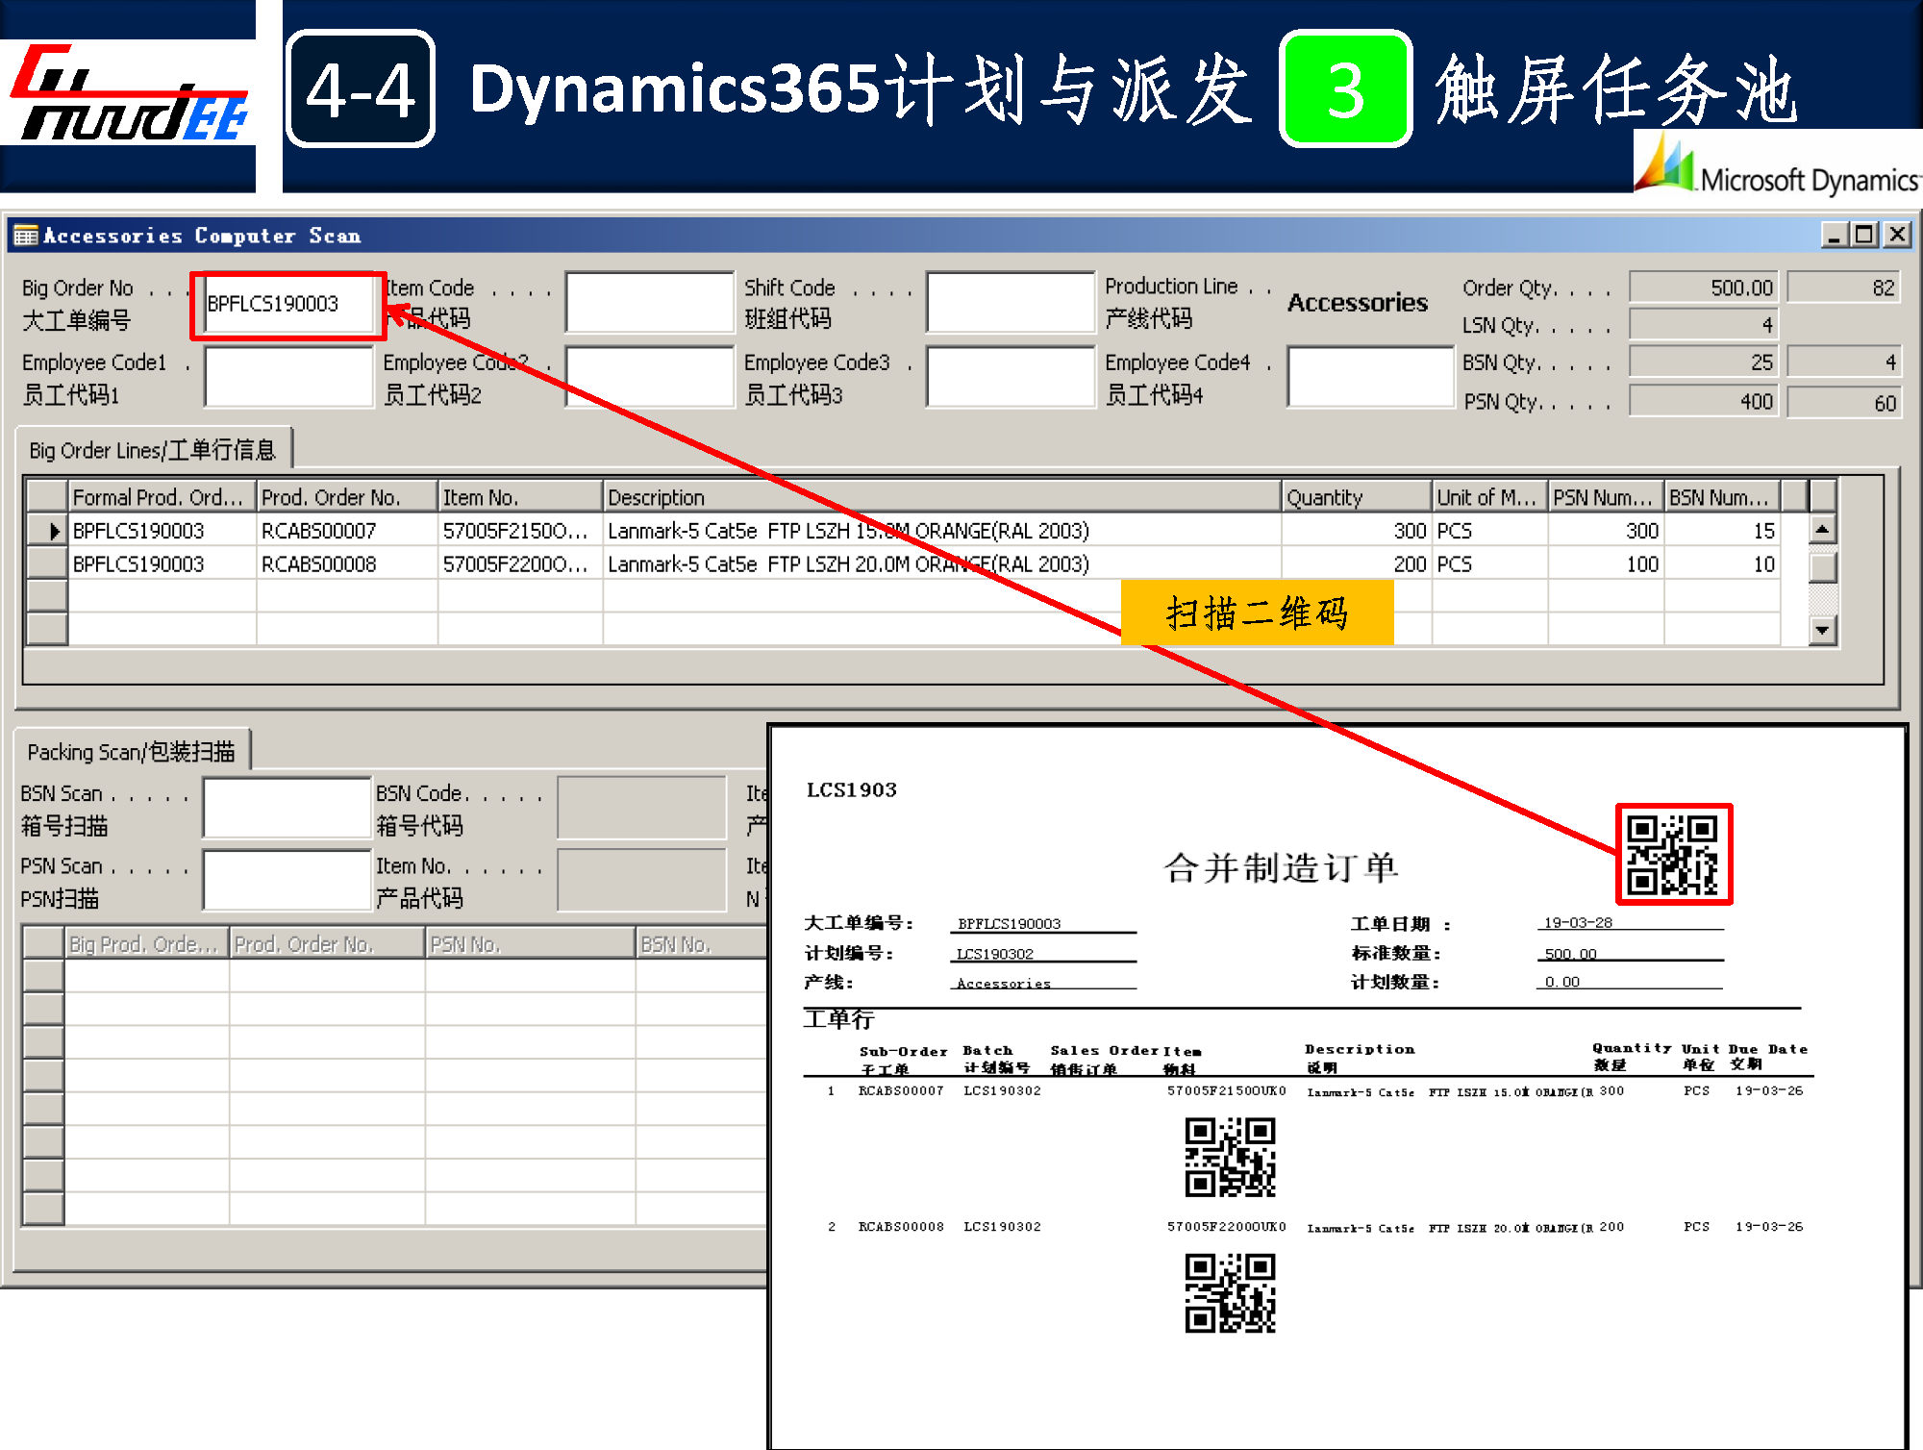Focus the Employee Code1 input field
The height and width of the screenshot is (1450, 1923).
287,377
